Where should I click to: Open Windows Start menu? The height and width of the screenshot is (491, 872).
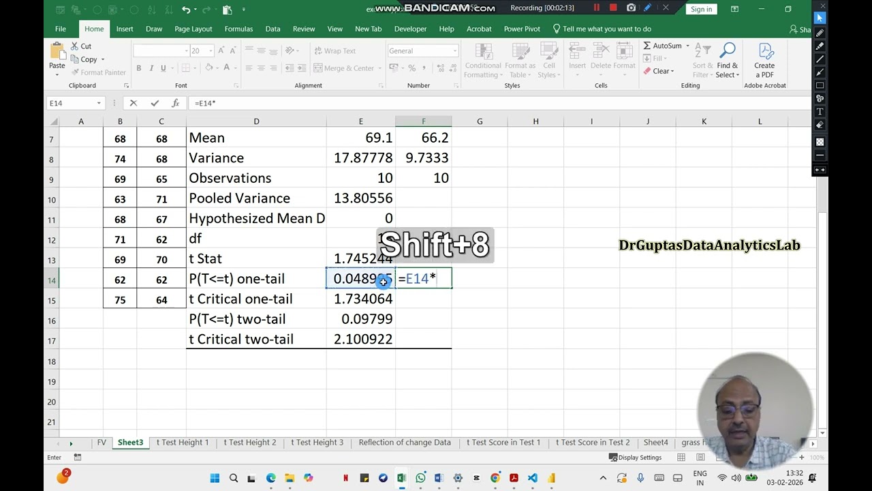click(x=215, y=478)
